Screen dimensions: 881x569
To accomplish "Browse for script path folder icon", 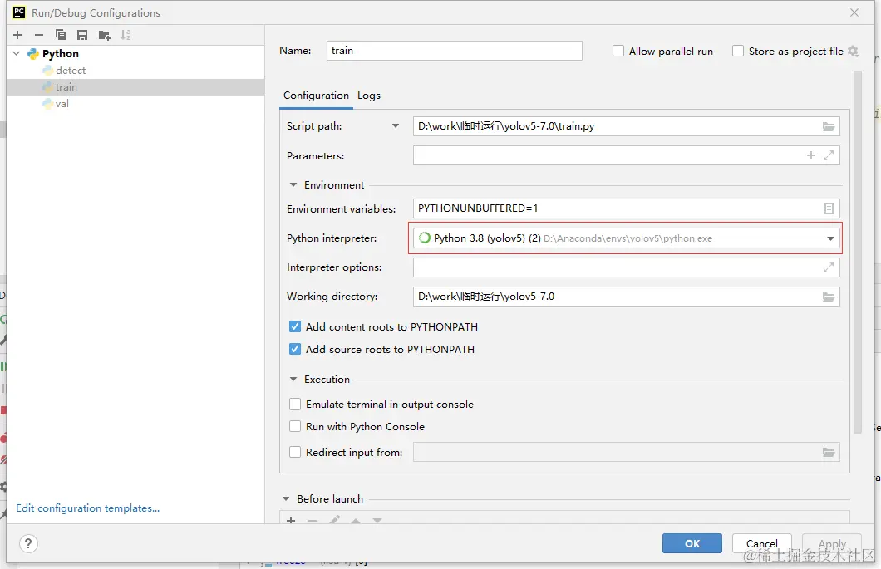I will [x=829, y=126].
